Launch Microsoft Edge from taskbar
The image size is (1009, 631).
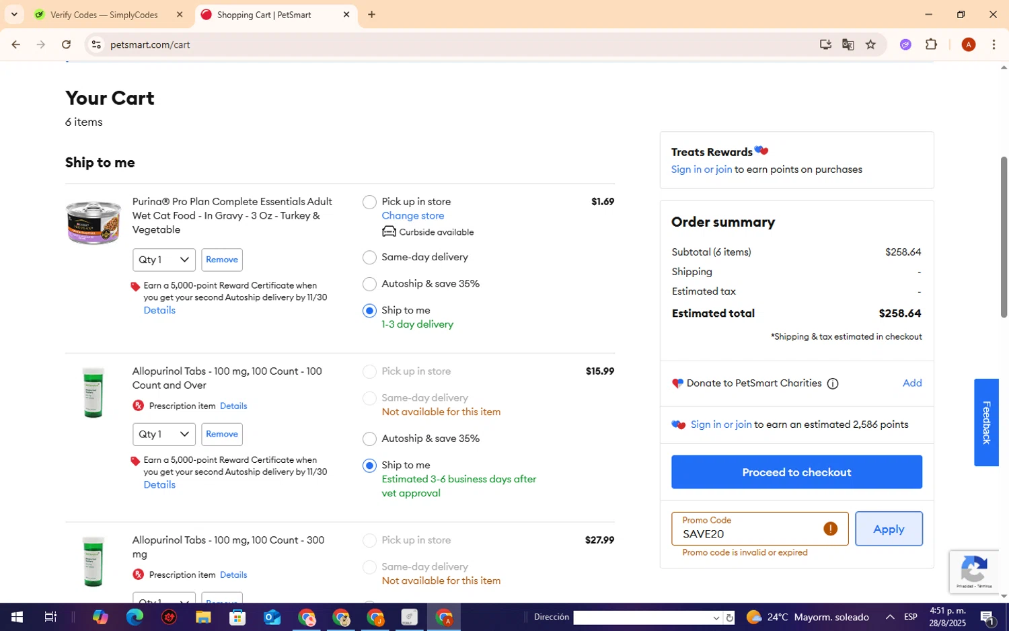pyautogui.click(x=135, y=617)
